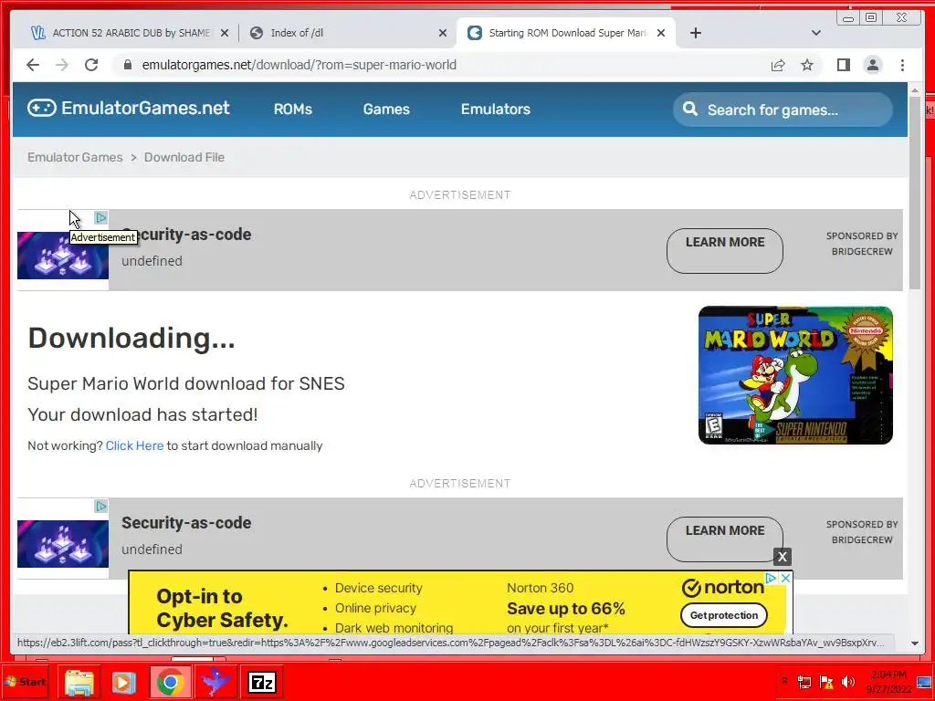Screen dimensions: 935x701
Task: Go back using the browser back arrow
Action: (33, 65)
